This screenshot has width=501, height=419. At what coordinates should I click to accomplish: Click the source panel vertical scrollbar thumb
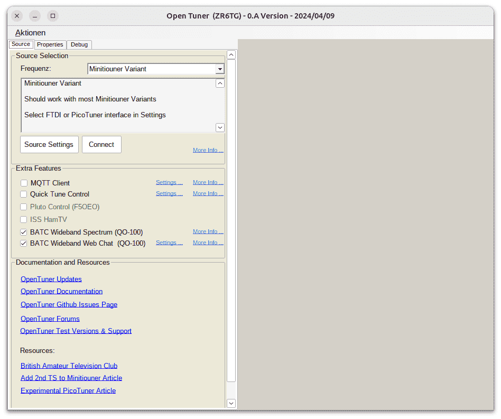(231, 220)
